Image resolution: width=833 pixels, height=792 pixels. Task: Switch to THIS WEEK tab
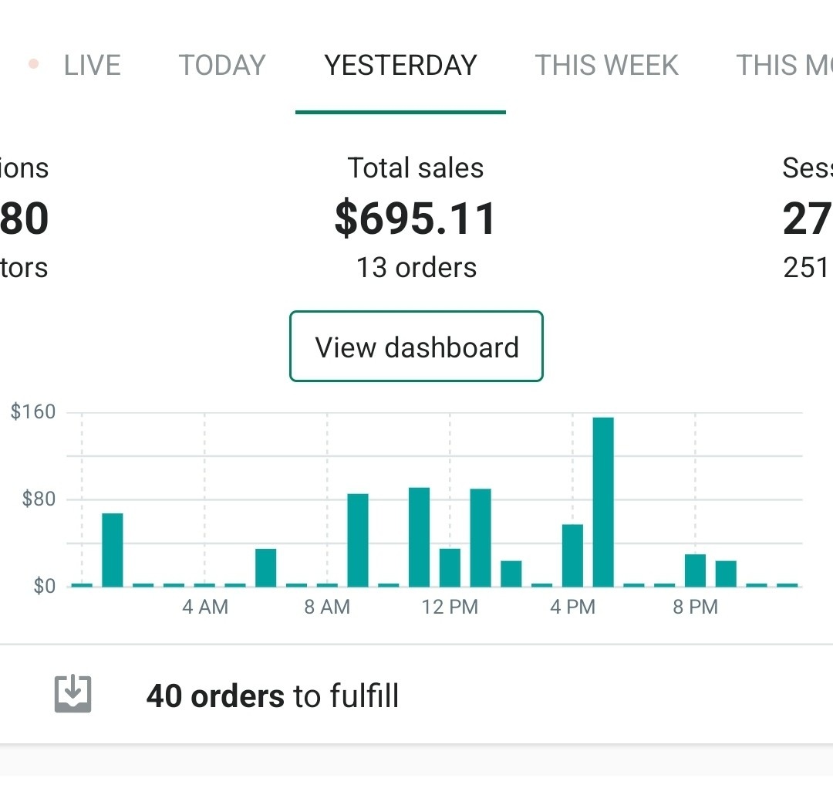coord(606,66)
